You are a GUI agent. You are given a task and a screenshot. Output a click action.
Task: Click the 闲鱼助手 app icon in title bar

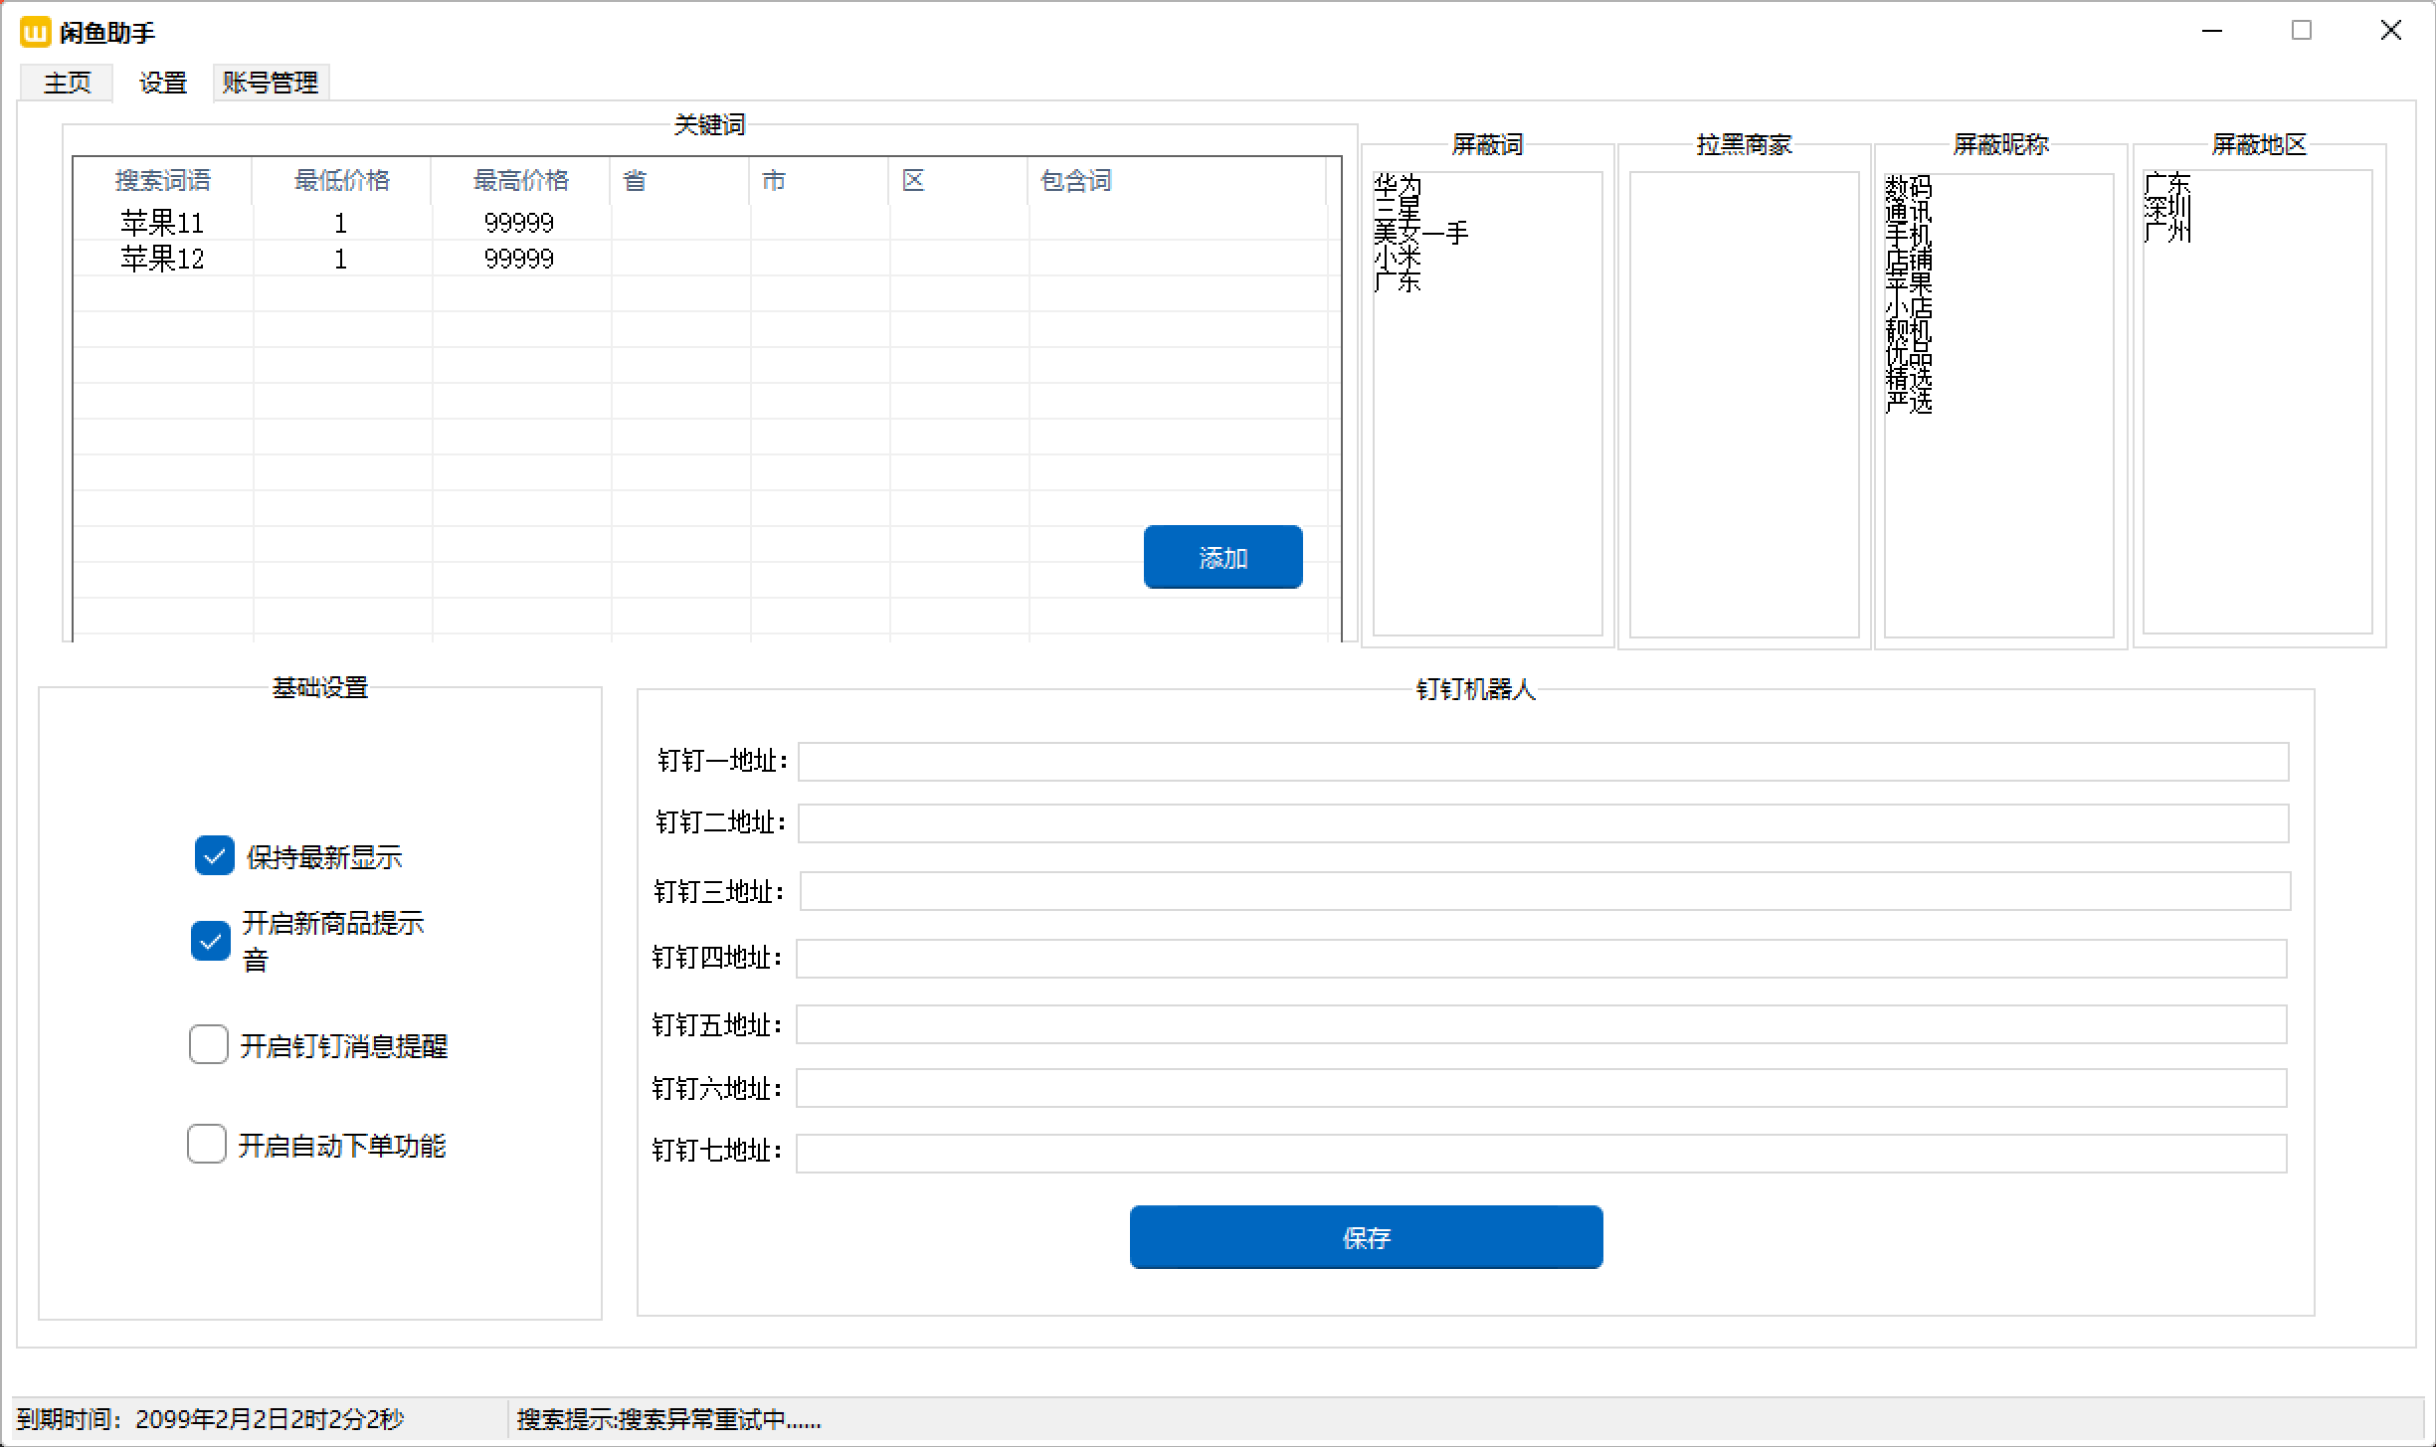pyautogui.click(x=35, y=32)
